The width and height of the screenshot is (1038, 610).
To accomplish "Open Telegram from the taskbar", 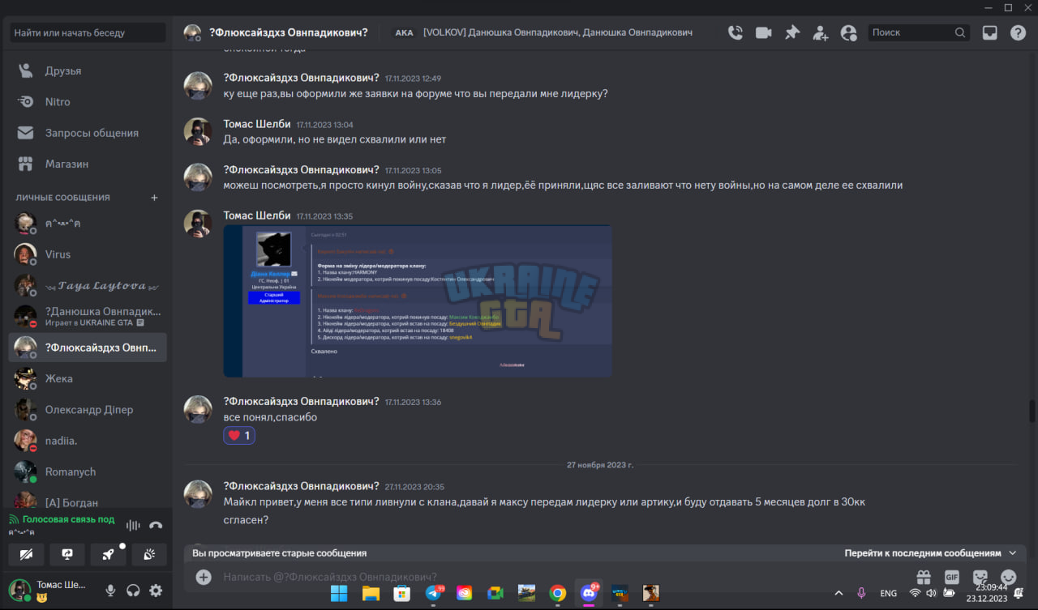I will pyautogui.click(x=433, y=593).
